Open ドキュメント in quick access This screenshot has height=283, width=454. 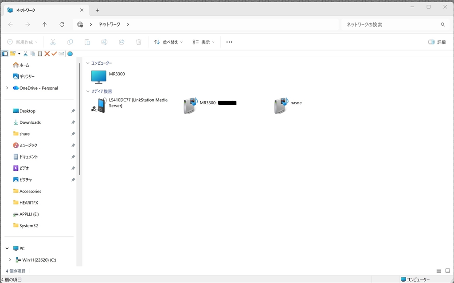click(25, 157)
